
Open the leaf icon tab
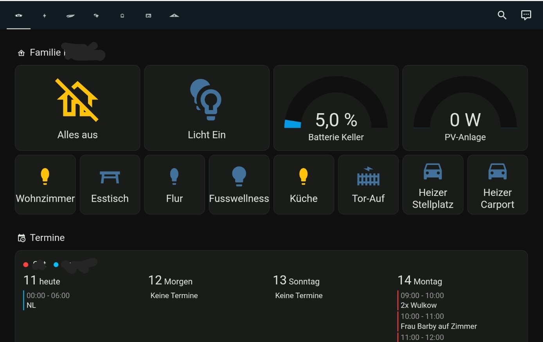click(70, 16)
